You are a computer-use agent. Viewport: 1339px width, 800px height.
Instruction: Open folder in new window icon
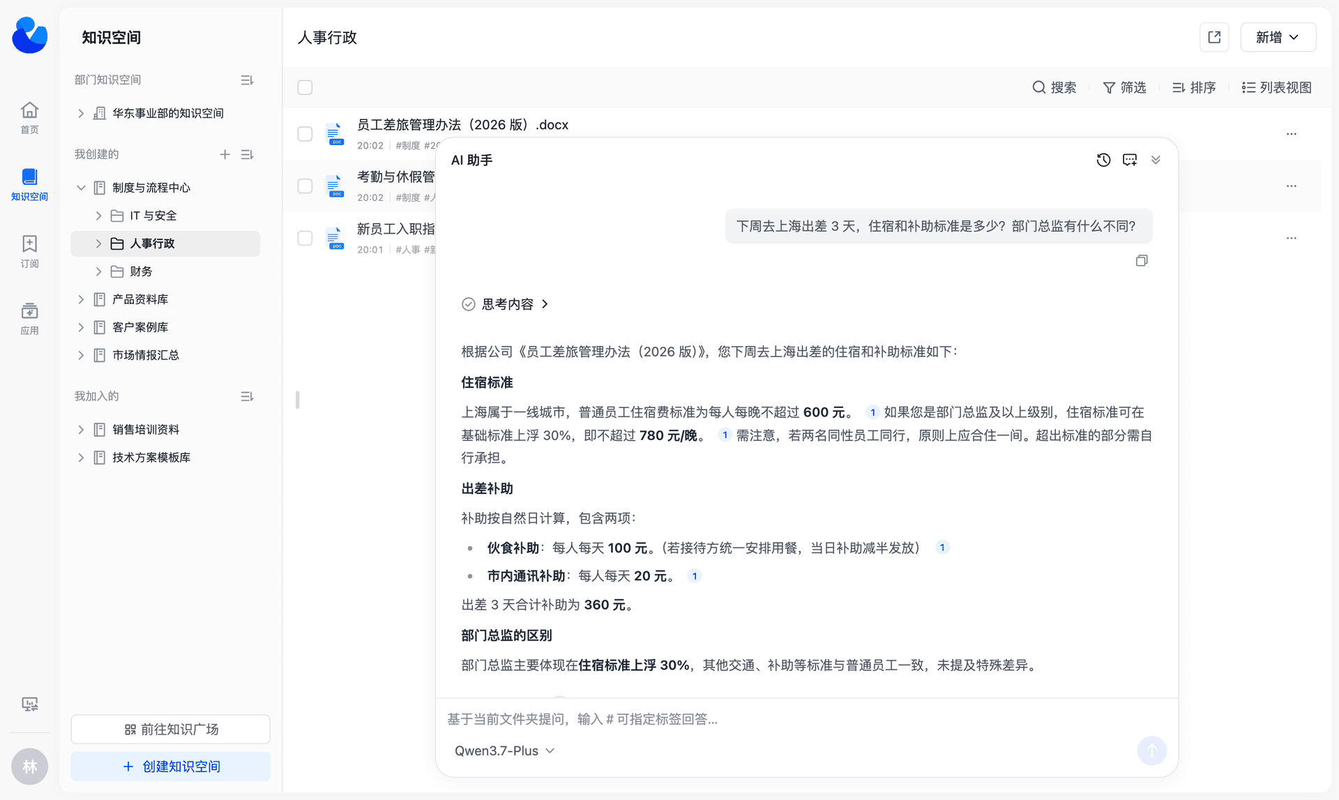point(1214,37)
